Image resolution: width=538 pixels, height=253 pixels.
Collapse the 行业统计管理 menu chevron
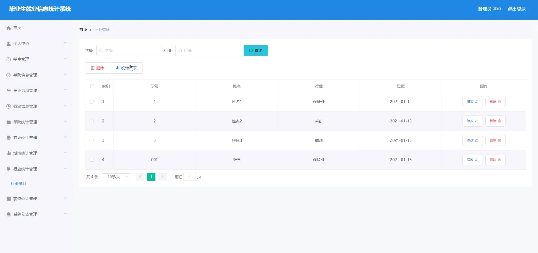(x=65, y=169)
